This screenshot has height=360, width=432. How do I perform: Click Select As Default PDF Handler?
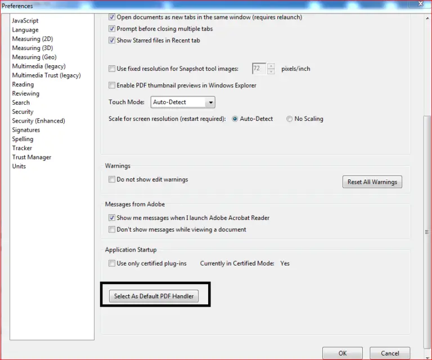coord(154,296)
